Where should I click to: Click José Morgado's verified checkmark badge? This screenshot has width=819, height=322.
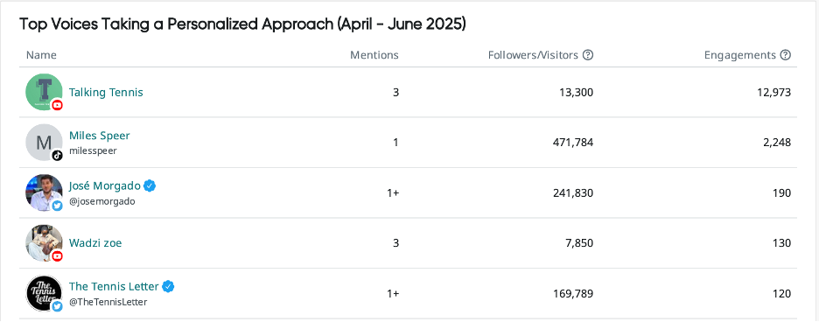pos(150,185)
